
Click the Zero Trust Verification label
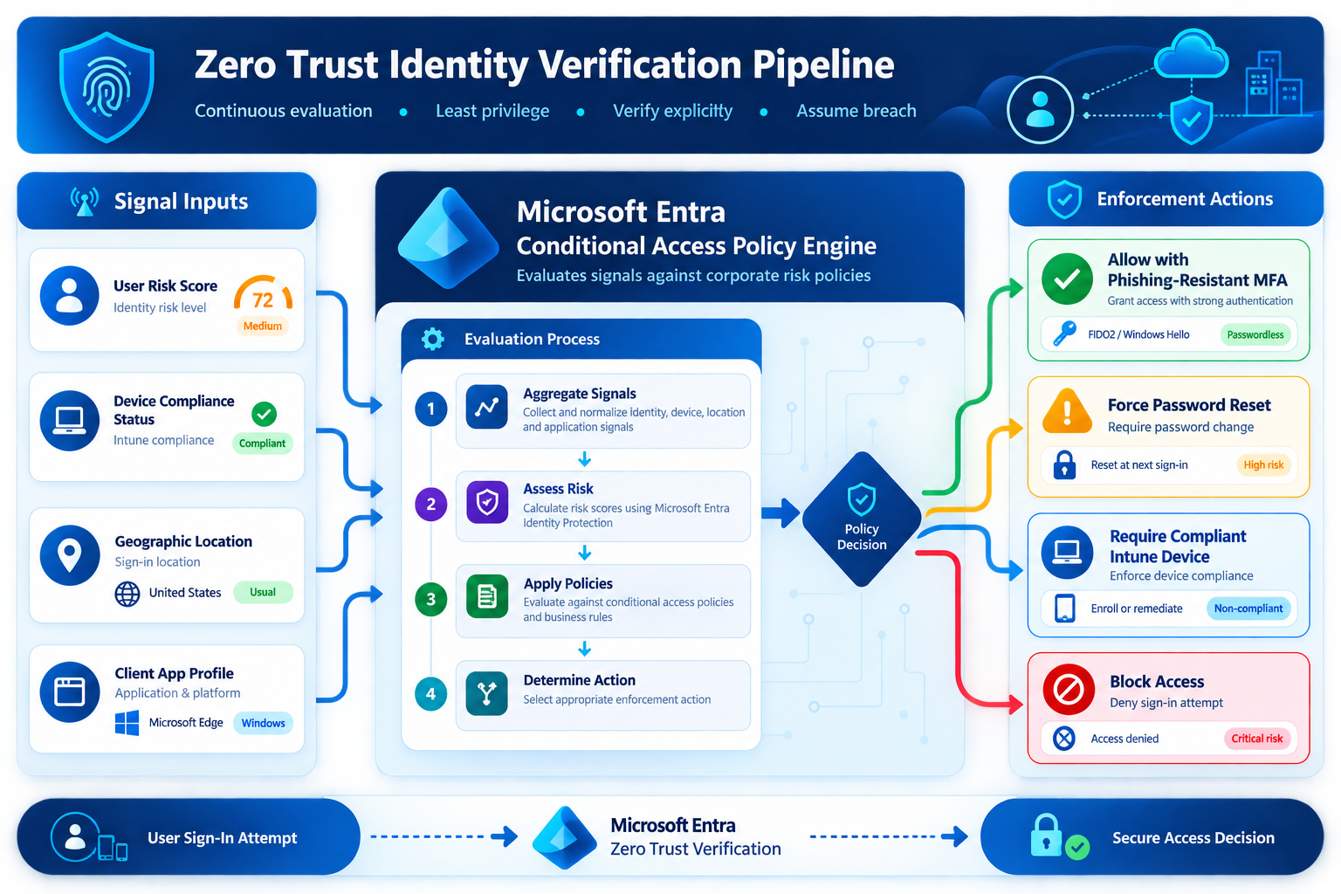click(696, 849)
